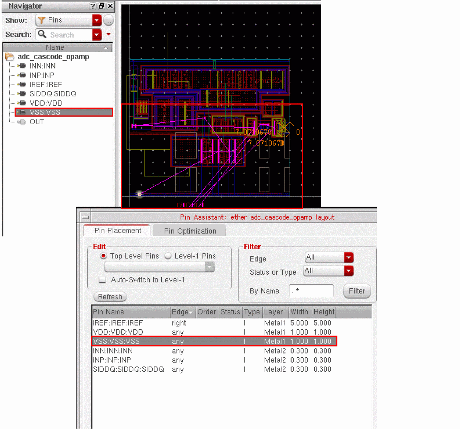Select the Top Level Pins radio button
This screenshot has width=460, height=429.
pos(104,256)
